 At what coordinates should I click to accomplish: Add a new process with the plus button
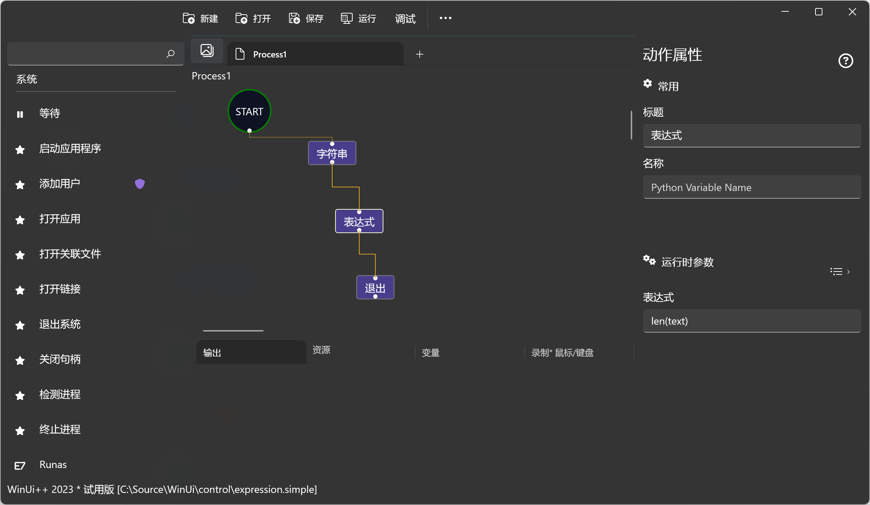click(419, 54)
